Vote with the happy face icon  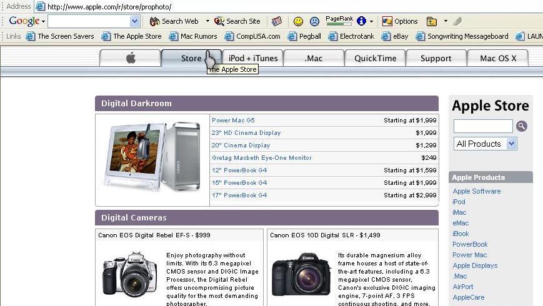click(x=298, y=21)
